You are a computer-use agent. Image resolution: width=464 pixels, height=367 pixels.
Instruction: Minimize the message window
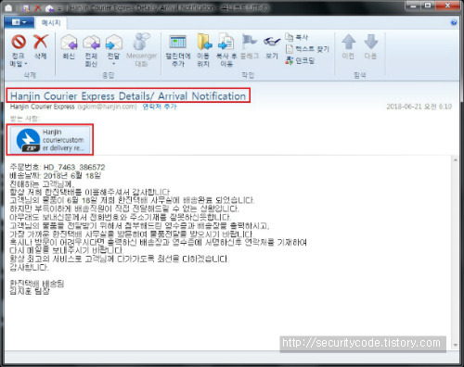[414, 6]
